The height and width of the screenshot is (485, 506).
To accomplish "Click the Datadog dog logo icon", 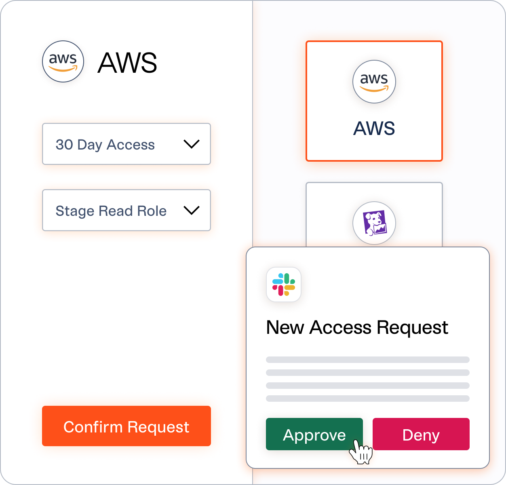I will (x=374, y=223).
